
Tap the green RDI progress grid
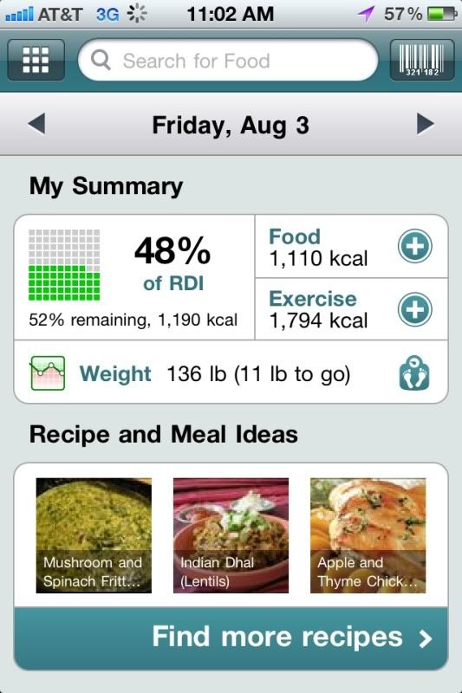pos(64,265)
